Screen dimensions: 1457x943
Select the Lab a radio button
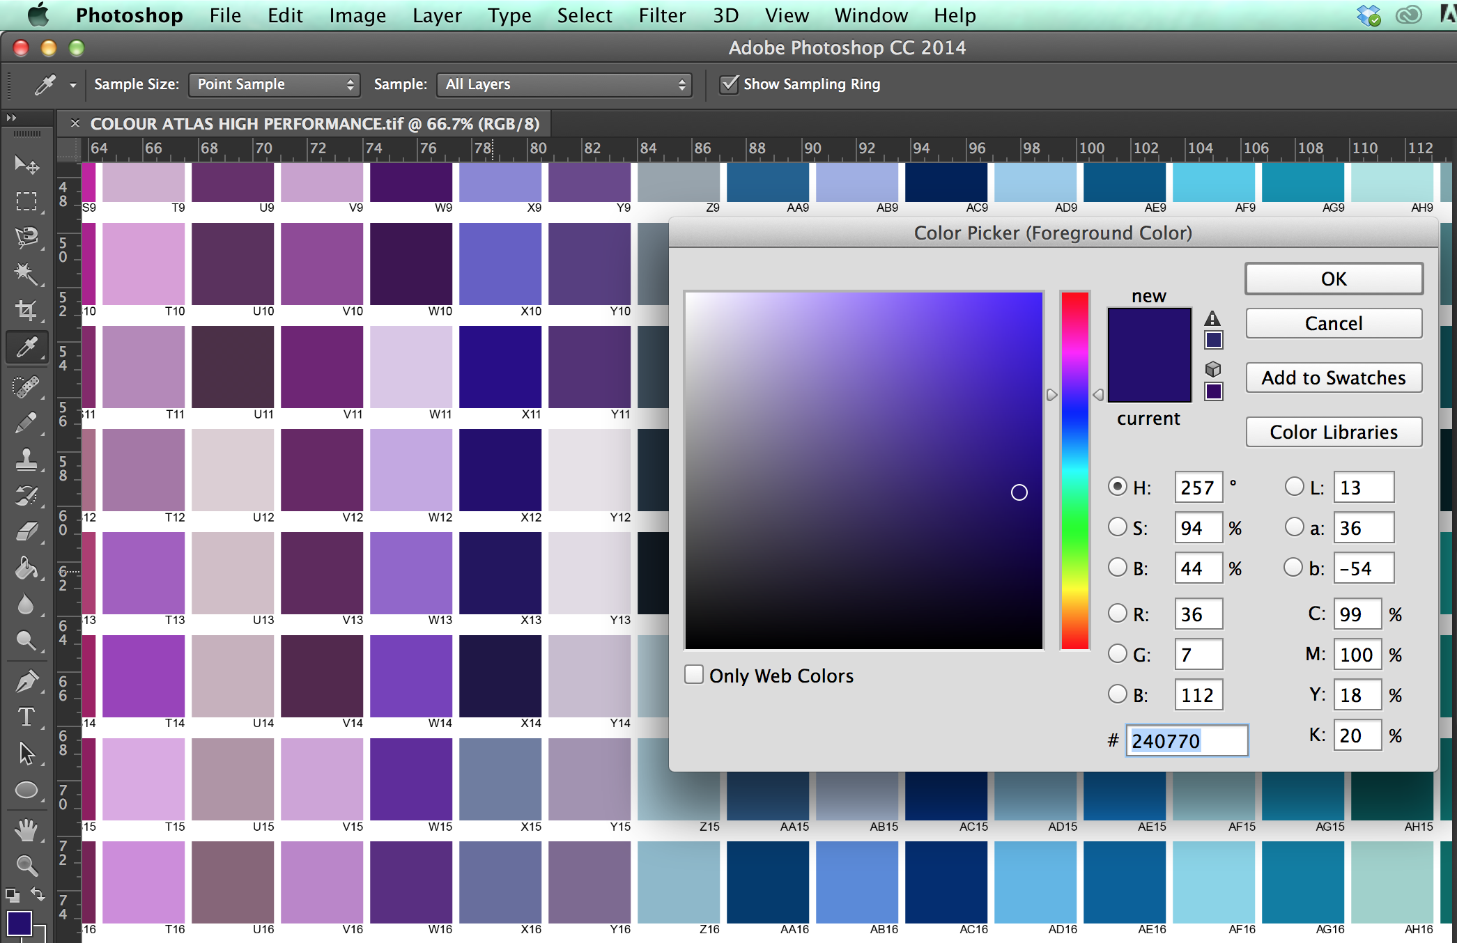point(1295,527)
